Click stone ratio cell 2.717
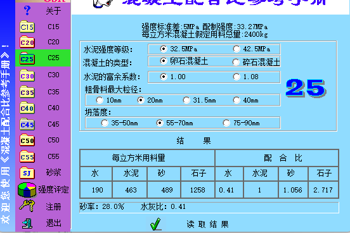 click(x=323, y=190)
